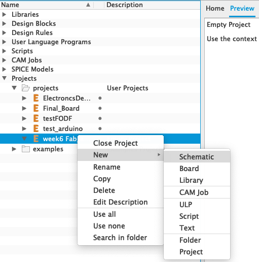Click the projects open folder icon

click(x=26, y=88)
